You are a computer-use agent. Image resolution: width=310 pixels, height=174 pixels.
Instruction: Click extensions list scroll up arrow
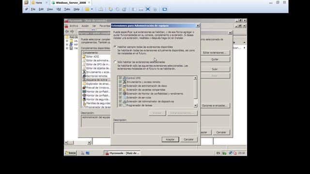tap(195, 78)
